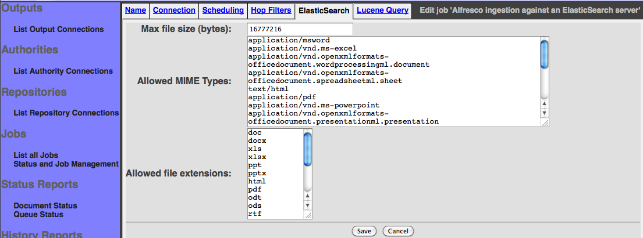This screenshot has width=643, height=238.
Task: Switch to the Connection tab
Action: click(174, 10)
